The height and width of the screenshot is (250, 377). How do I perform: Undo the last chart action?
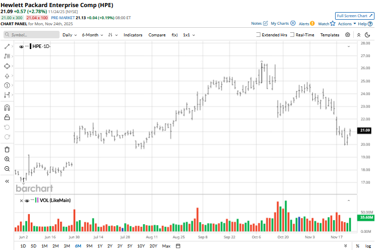(x=7, y=127)
